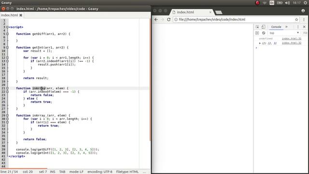Collapse getInt function fold on line 9
Viewport: 309px width, 174px height.
[x=7, y=47]
